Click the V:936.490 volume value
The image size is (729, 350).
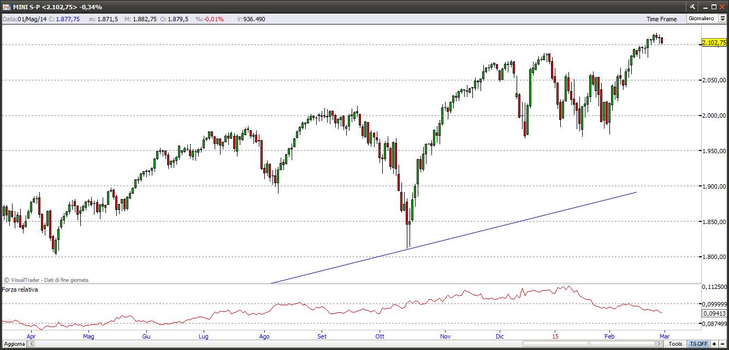pos(251,19)
